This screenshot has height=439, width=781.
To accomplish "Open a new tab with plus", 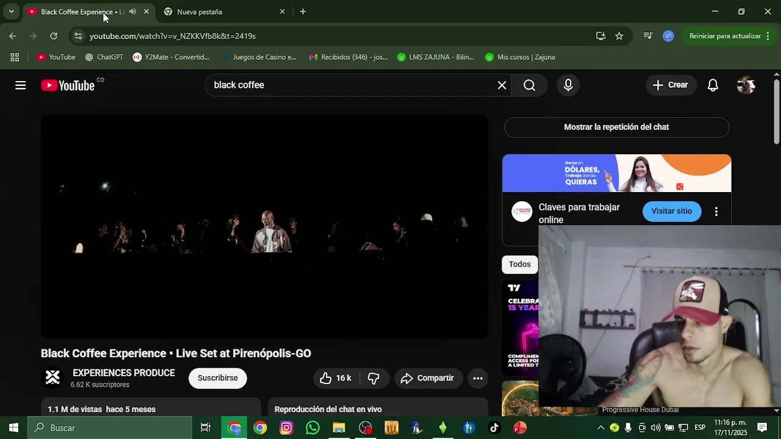I will coord(303,12).
